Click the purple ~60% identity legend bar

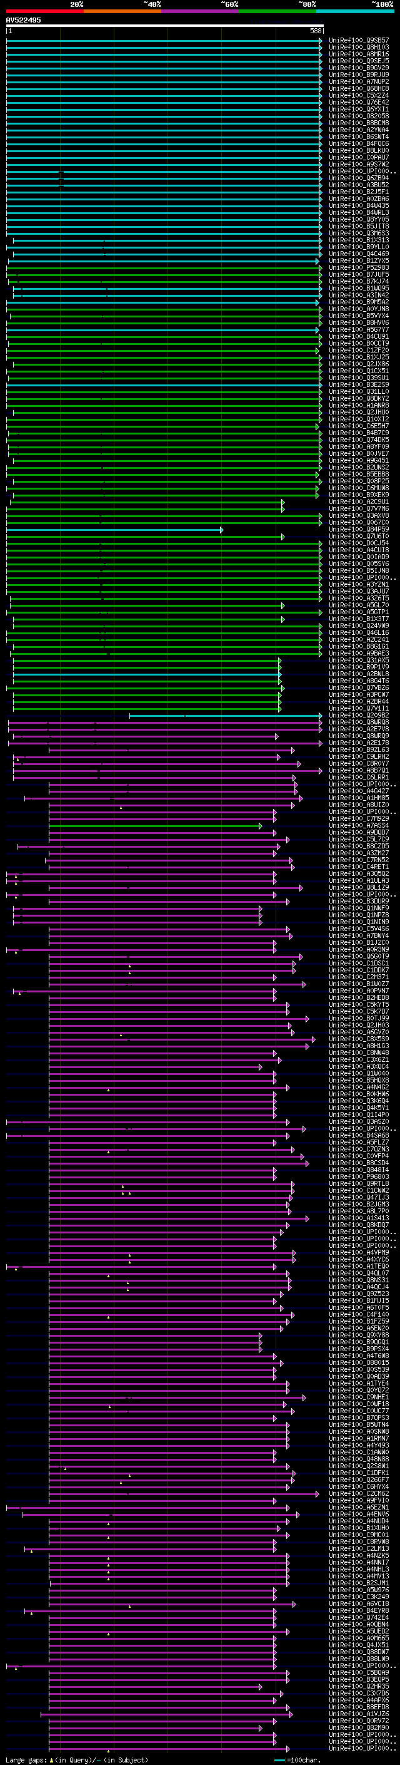point(201,11)
